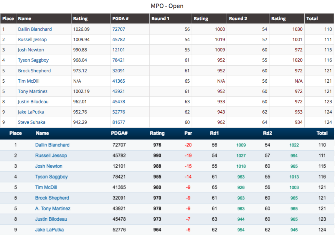Click Dallin Blanchard in bottom table

tap(52, 145)
